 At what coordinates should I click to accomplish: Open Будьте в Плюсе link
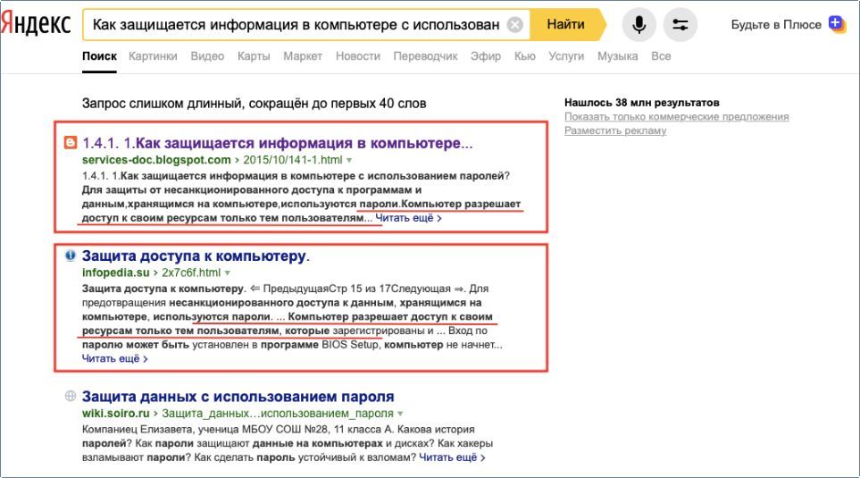pyautogui.click(x=776, y=25)
